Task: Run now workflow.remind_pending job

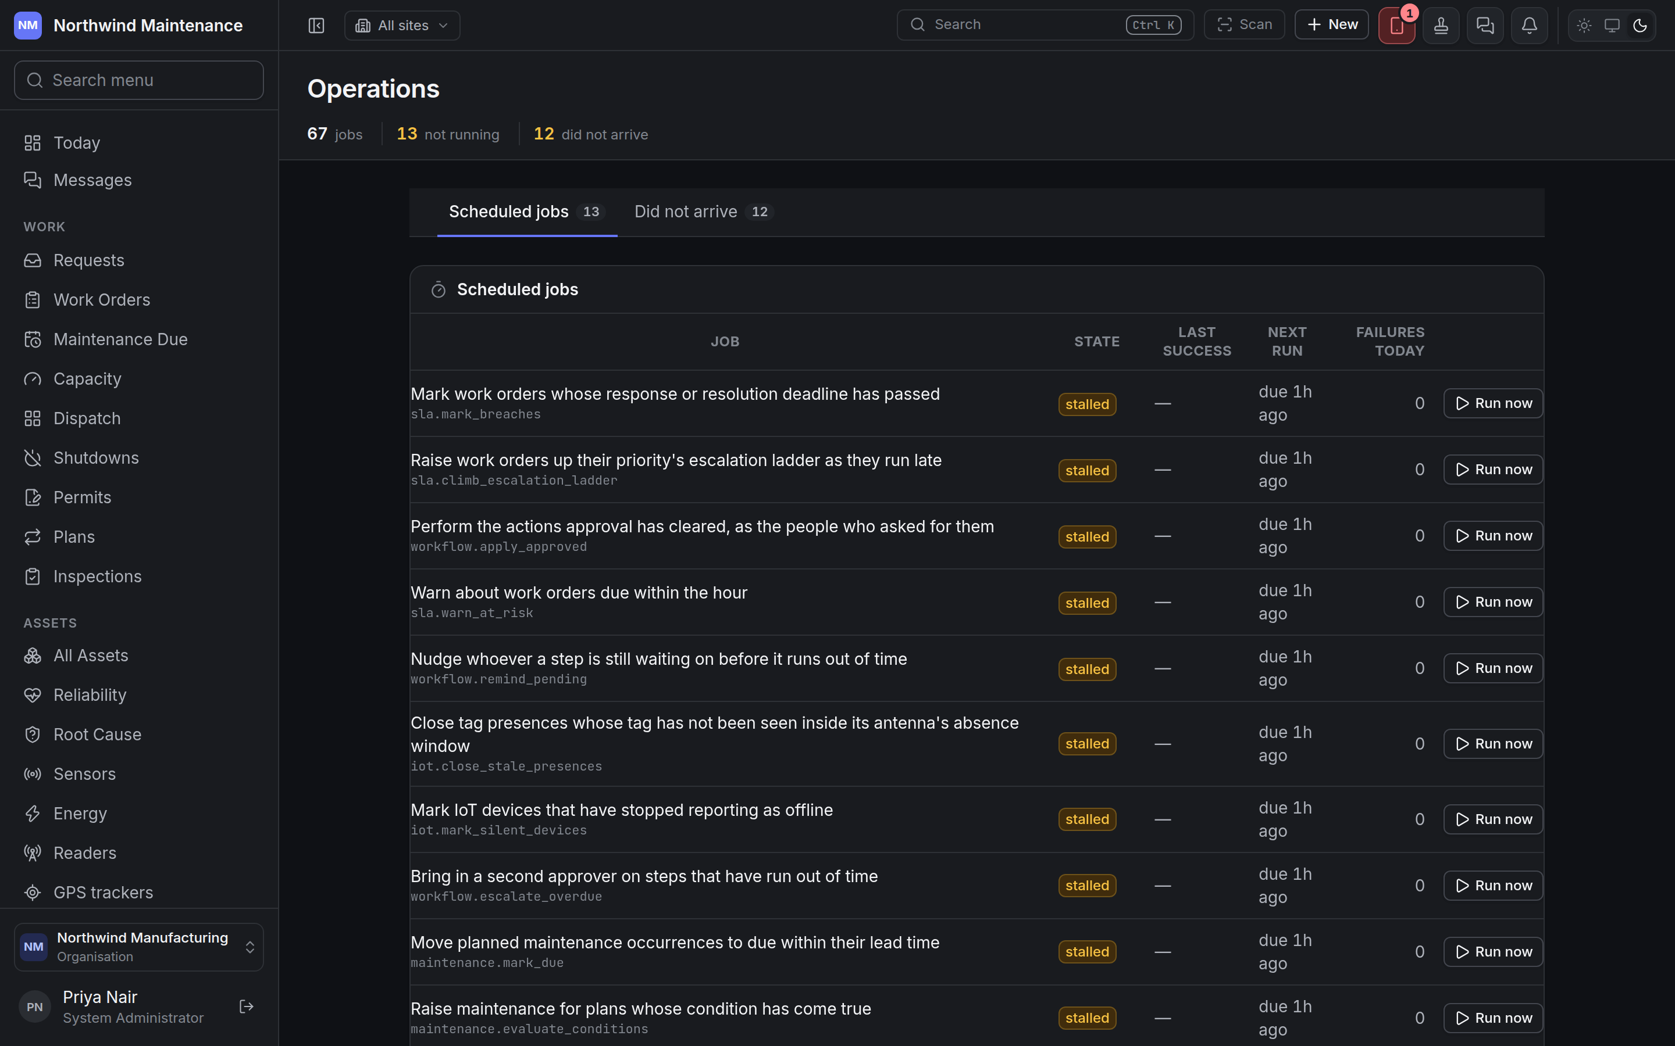Action: 1493,668
